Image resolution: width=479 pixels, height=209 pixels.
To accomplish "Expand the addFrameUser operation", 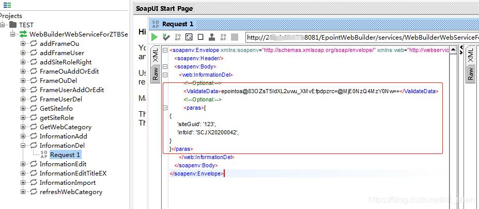I will [23, 53].
